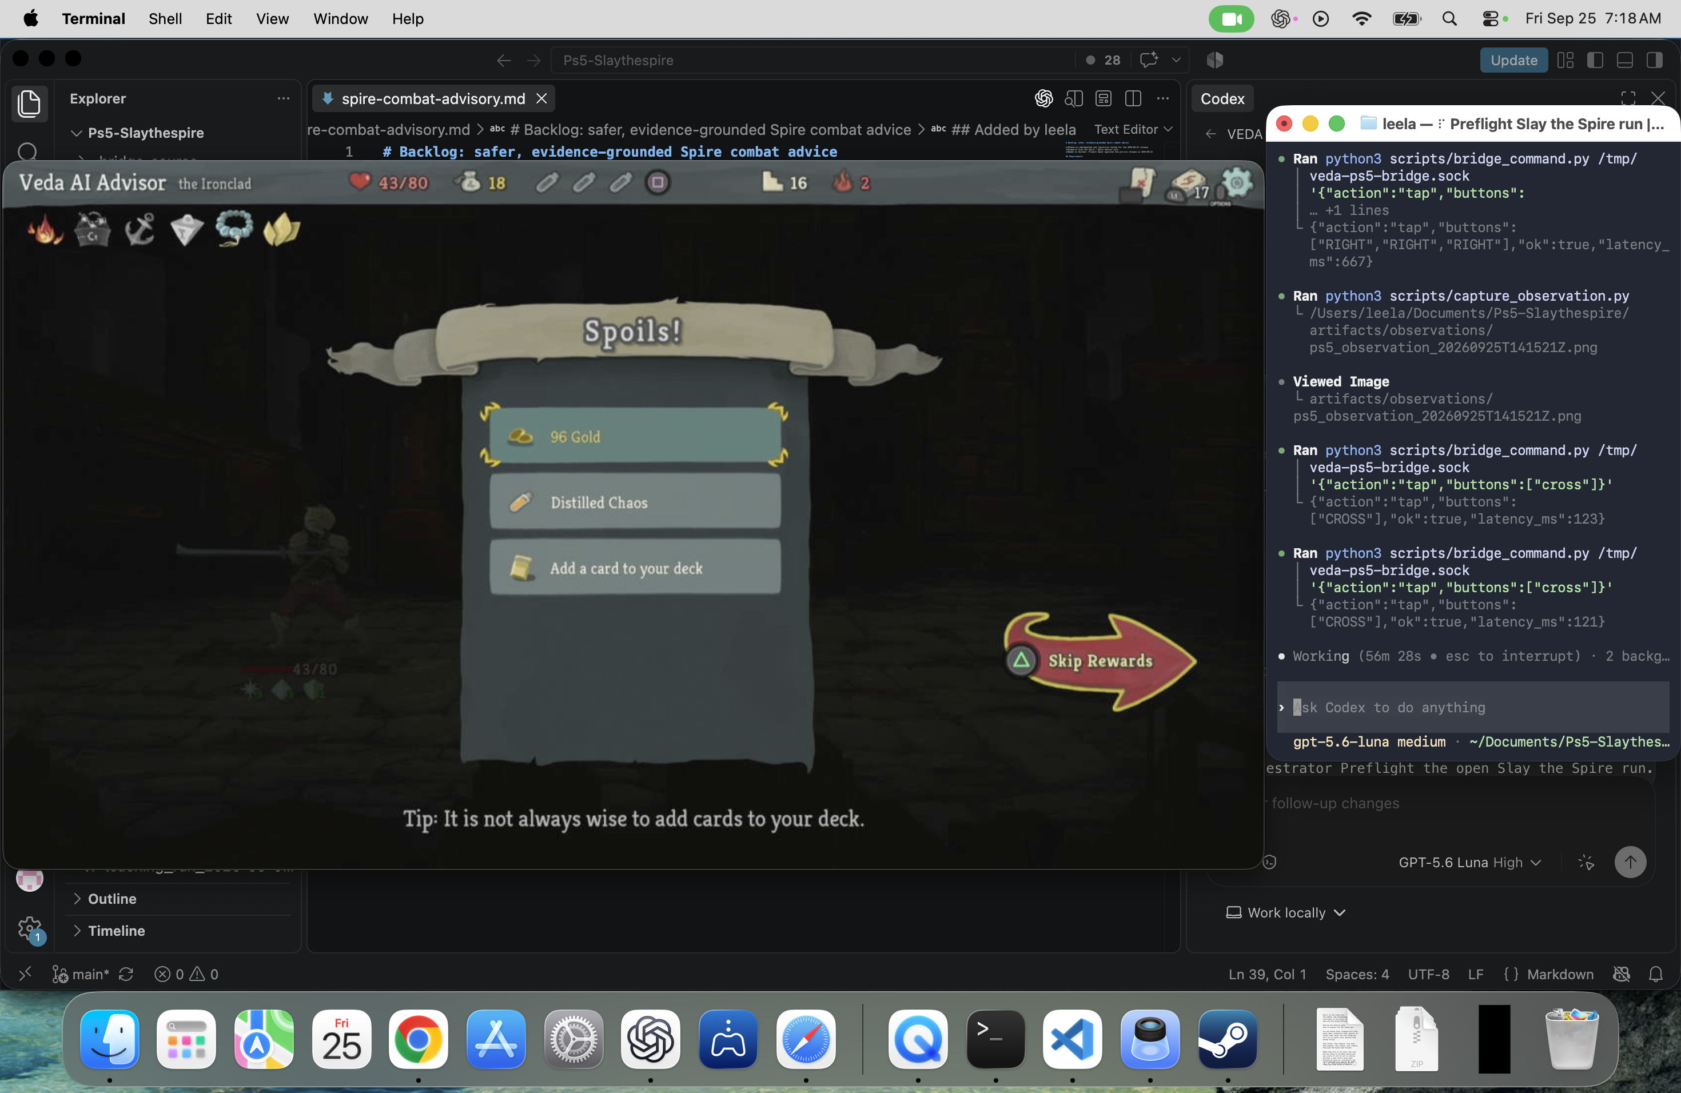Open the Work locally dropdown
Screen dimensions: 1681x1093
1285,912
